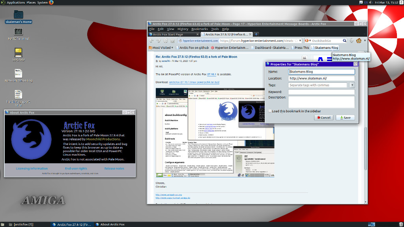
Task: Click the hyperion-entertainment.com site identity badge
Action: click(x=198, y=41)
